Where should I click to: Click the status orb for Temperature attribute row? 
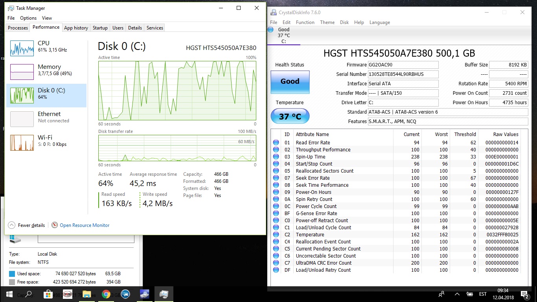tap(276, 235)
